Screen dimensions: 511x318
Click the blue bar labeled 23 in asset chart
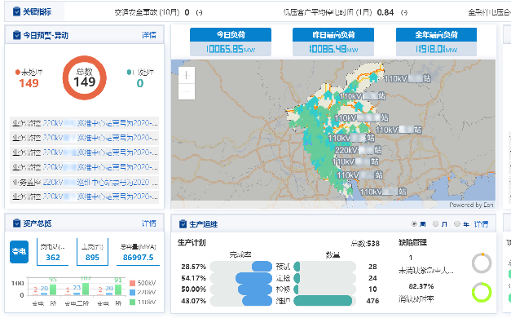pyautogui.click(x=77, y=294)
